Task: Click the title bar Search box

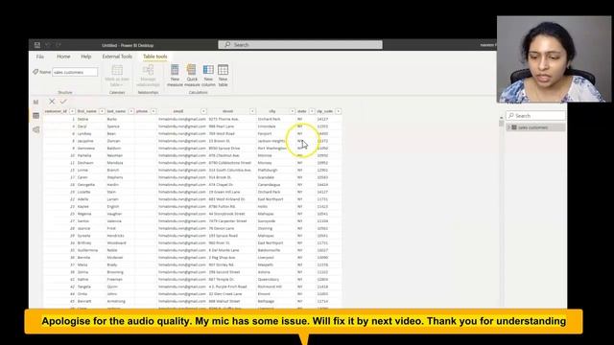Action: (x=300, y=45)
